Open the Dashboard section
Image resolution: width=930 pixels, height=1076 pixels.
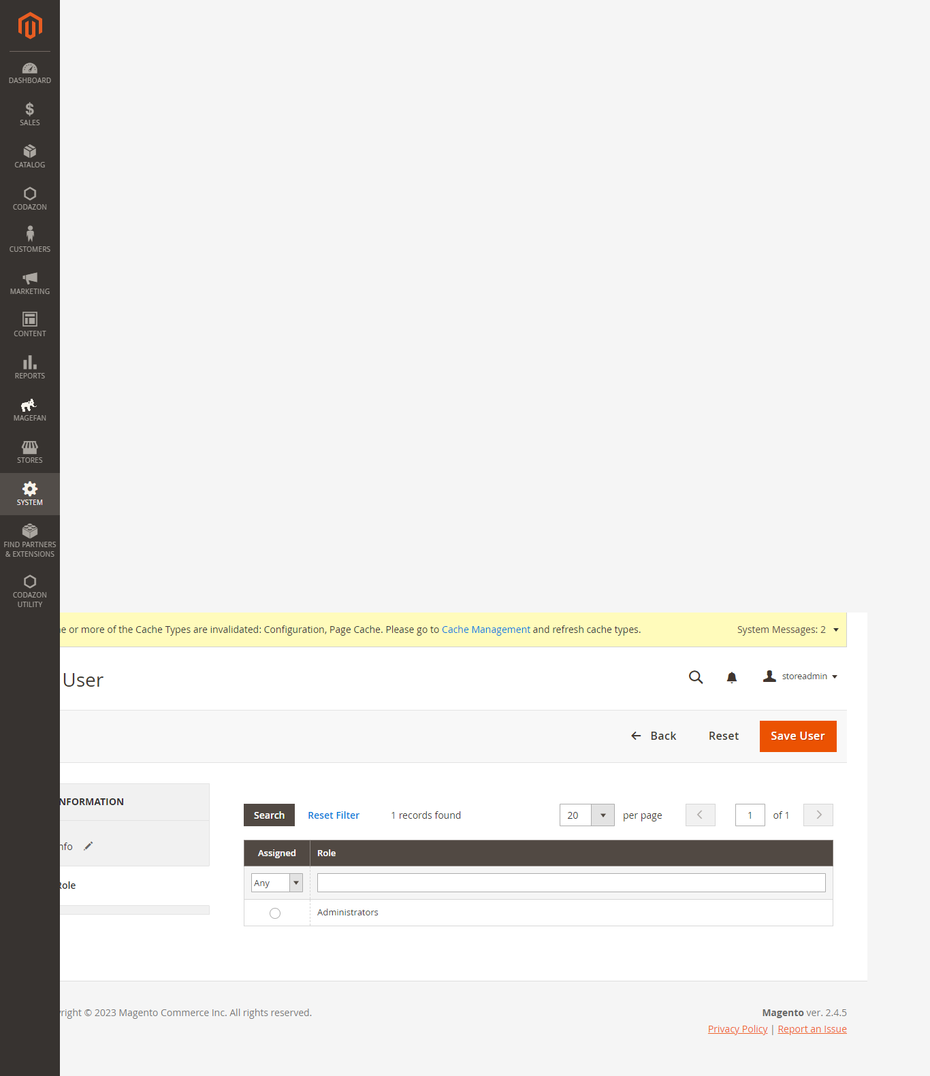tap(30, 73)
